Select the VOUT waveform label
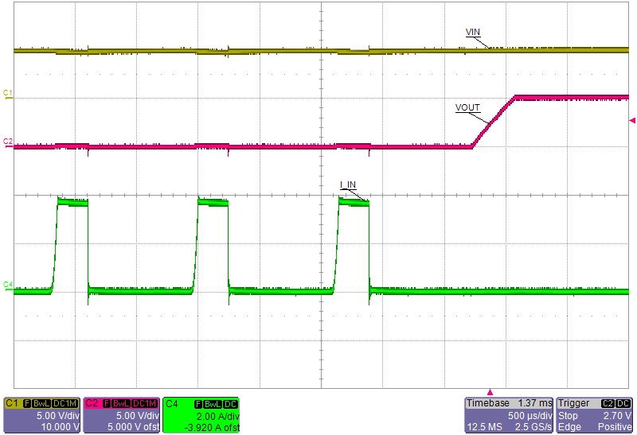Viewport: 637px width, 435px height. click(x=467, y=107)
